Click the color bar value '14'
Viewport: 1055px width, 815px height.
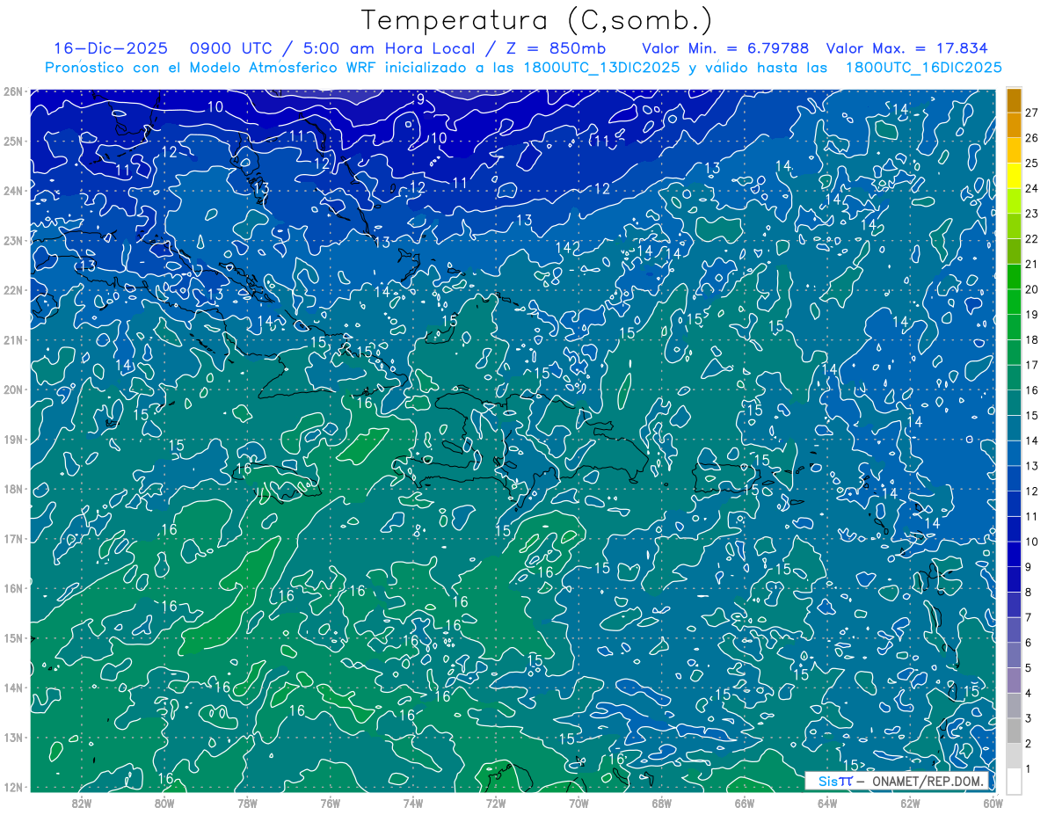click(1032, 440)
